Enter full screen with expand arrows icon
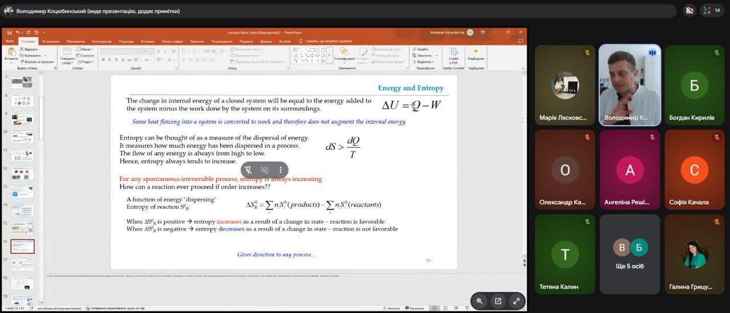The height and width of the screenshot is (313, 730). [x=516, y=301]
